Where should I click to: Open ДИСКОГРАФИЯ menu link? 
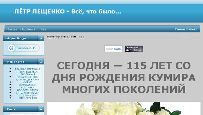(28, 98)
